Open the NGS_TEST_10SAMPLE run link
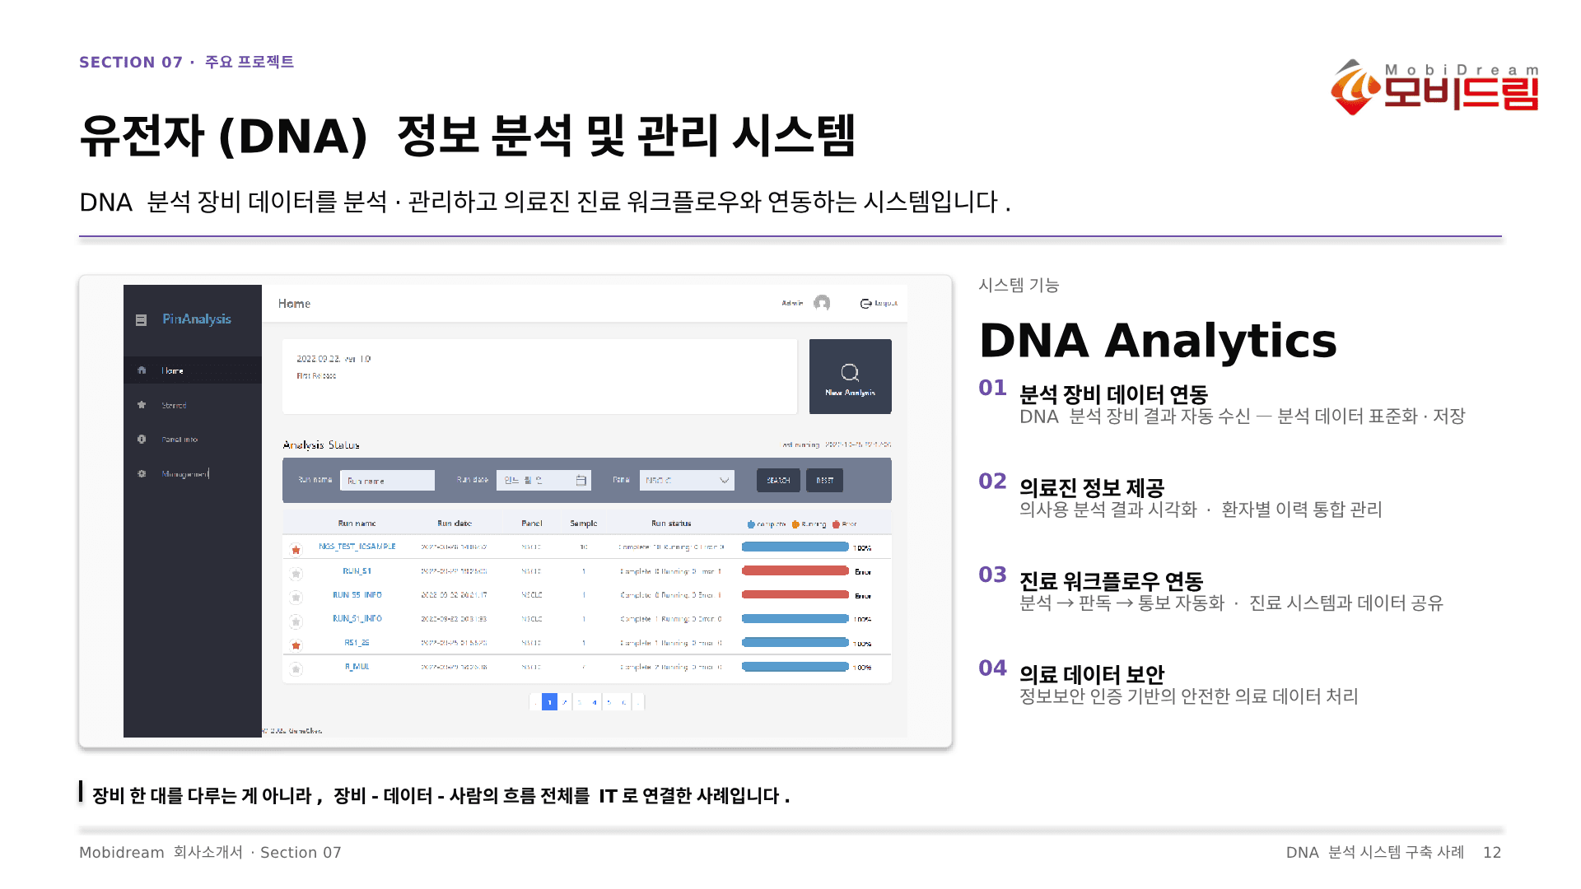 pyautogui.click(x=357, y=547)
